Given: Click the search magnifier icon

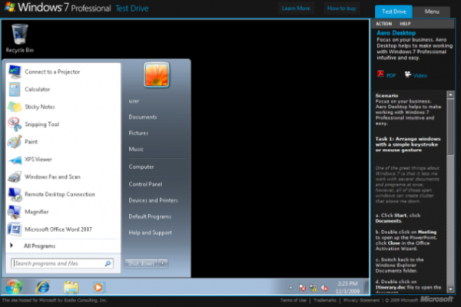Looking at the screenshot, I should [x=108, y=263].
